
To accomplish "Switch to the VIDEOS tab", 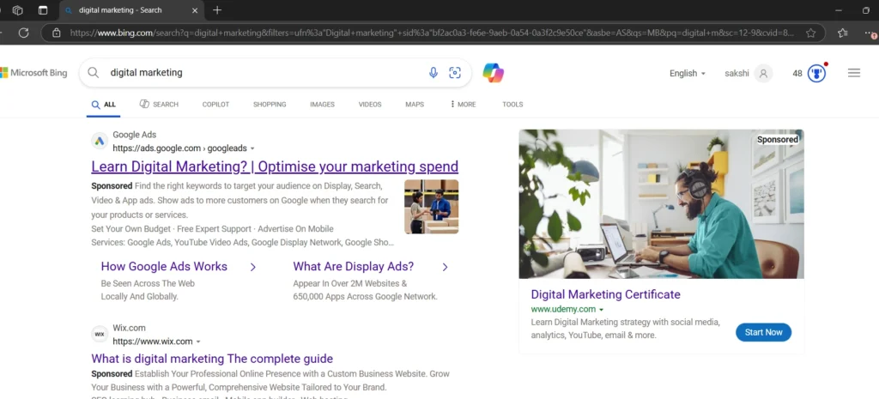I will pyautogui.click(x=370, y=104).
